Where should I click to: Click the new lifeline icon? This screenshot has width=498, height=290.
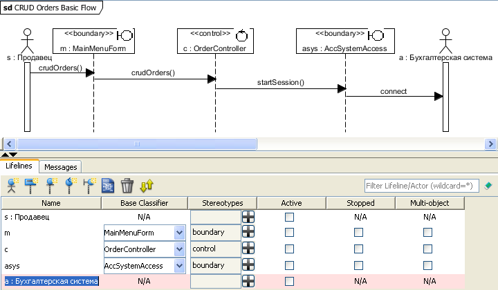(31, 186)
